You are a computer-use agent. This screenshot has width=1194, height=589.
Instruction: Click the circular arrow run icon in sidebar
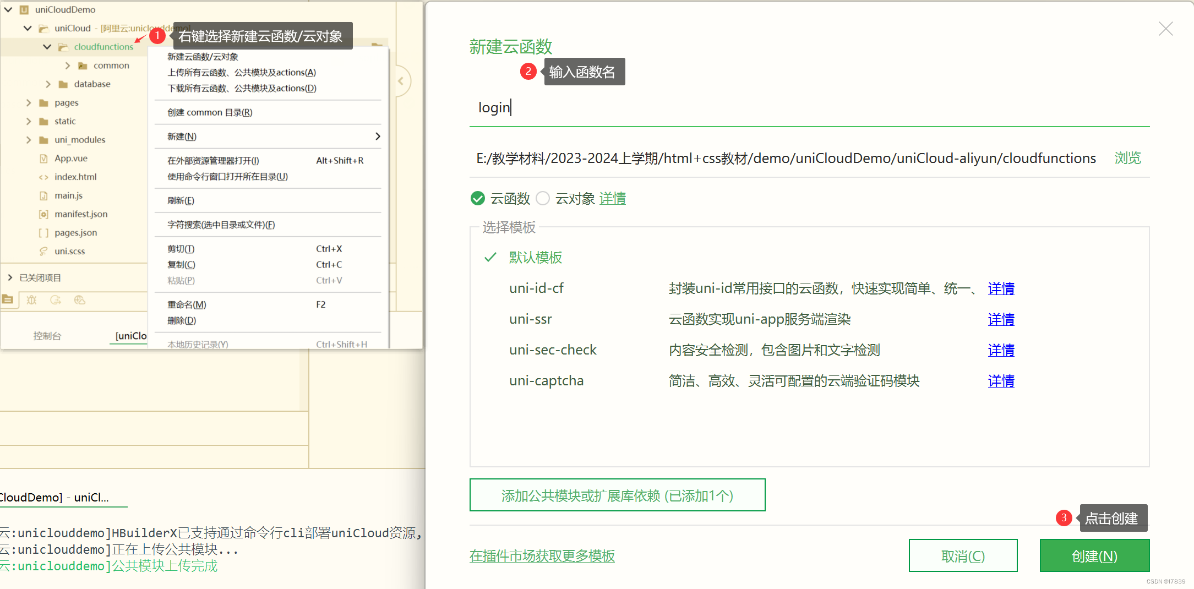[56, 300]
